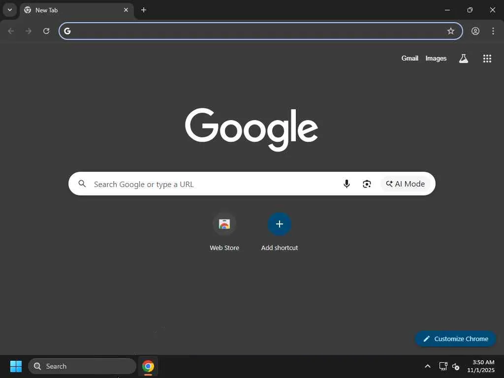Open the Chrome profile icon

coord(475,31)
